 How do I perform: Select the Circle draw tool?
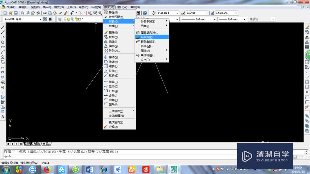[x=3, y=57]
